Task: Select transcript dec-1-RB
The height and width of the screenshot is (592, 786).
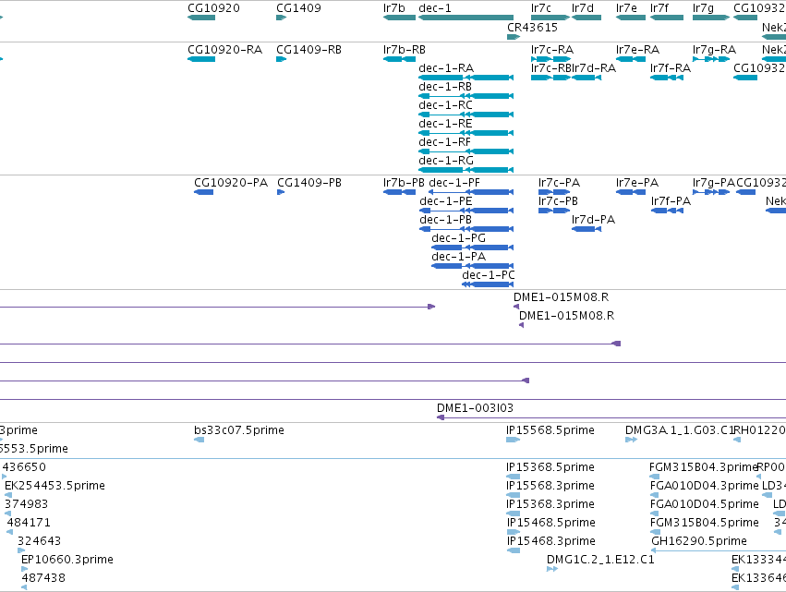Action: tap(466, 96)
